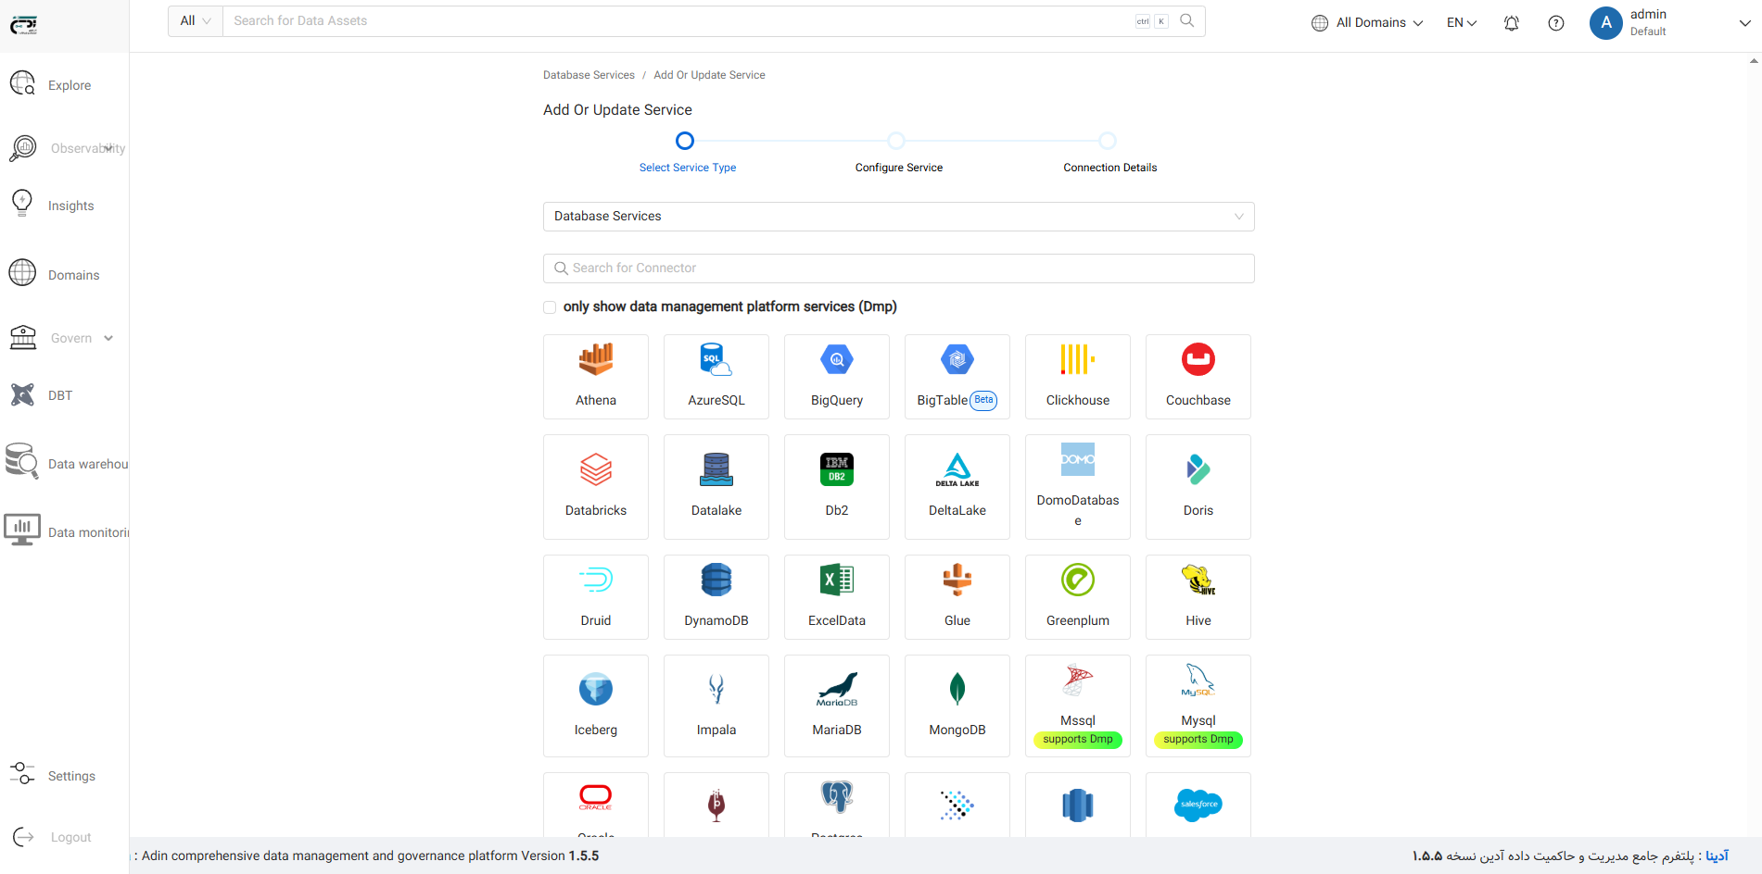Go to Insights in the sidebar
This screenshot has width=1762, height=874.
pos(70,206)
